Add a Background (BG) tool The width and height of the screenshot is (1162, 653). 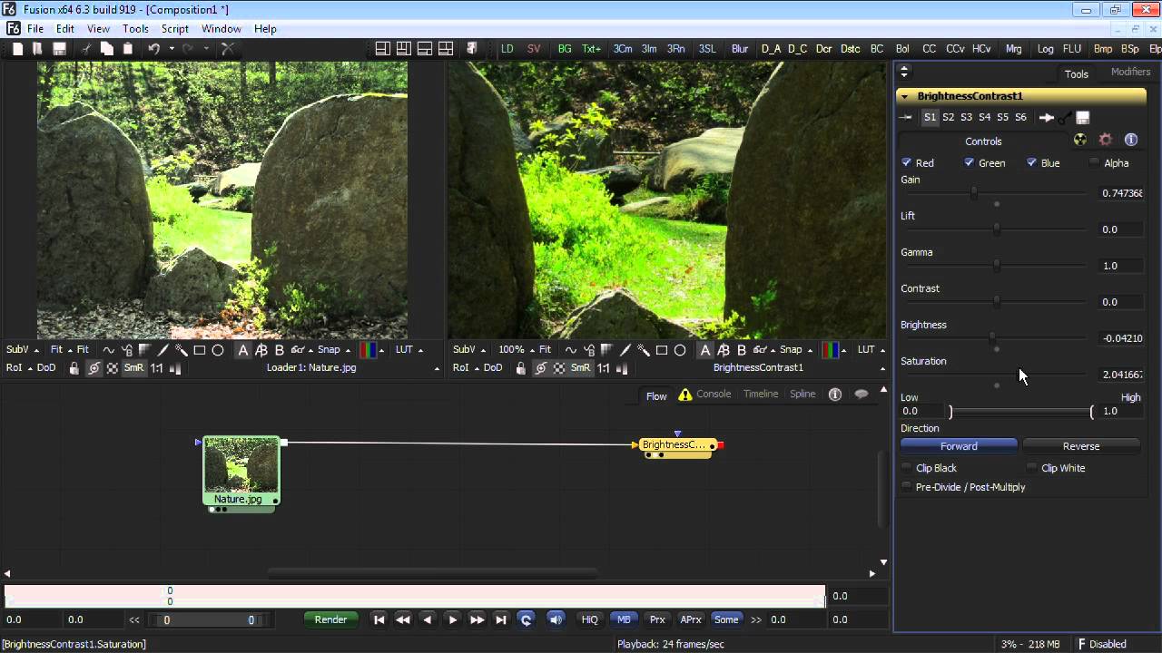(565, 49)
